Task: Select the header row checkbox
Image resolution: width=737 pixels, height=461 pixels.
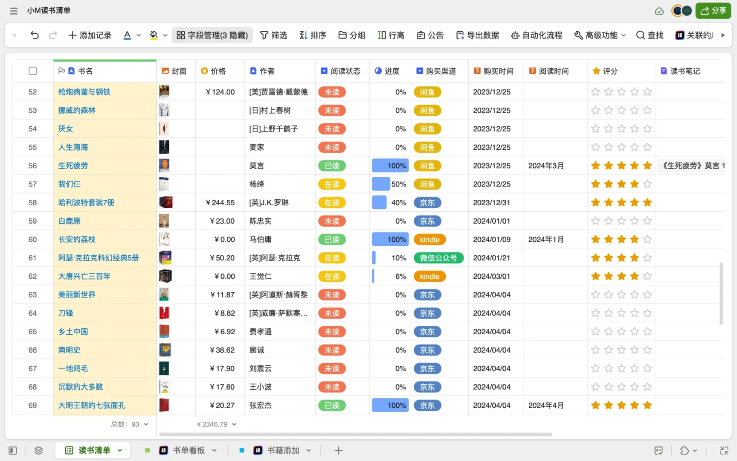Action: tap(32, 71)
